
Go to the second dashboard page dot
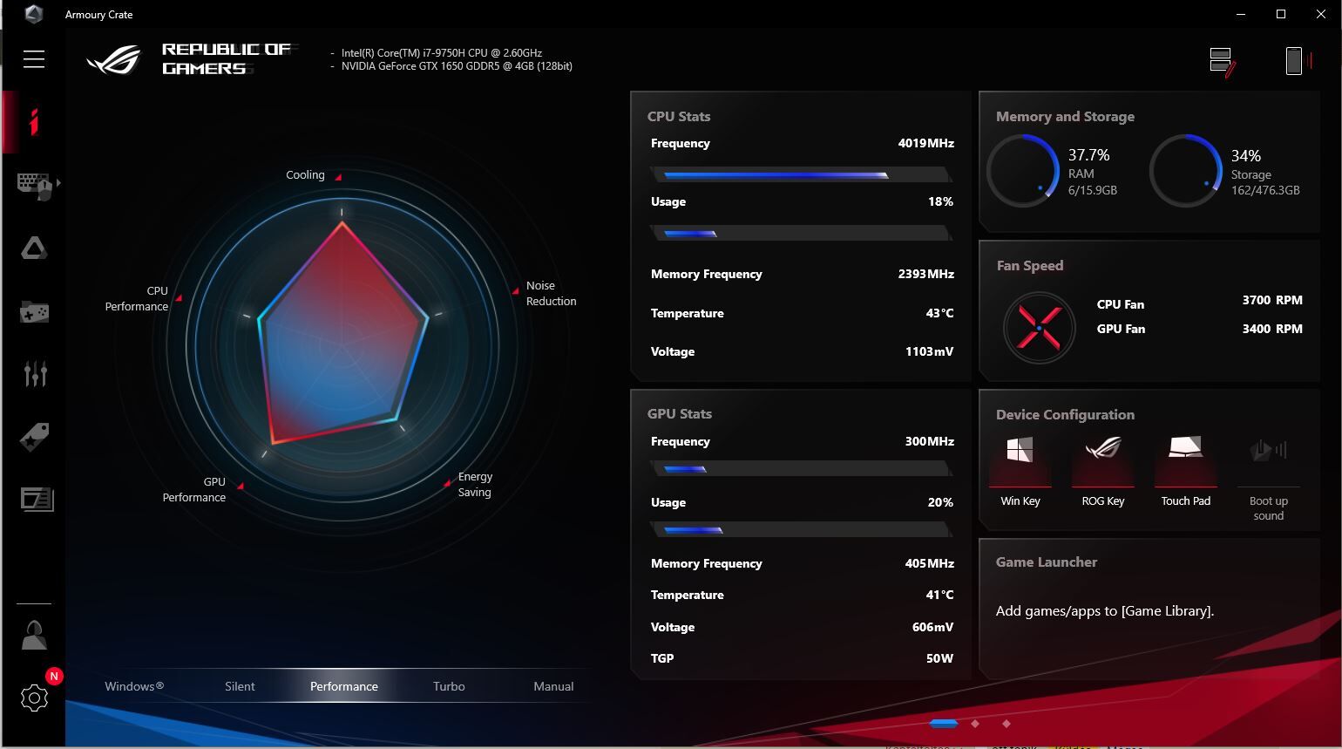pos(975,724)
